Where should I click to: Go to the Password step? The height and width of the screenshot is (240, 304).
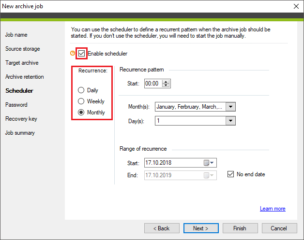point(16,105)
